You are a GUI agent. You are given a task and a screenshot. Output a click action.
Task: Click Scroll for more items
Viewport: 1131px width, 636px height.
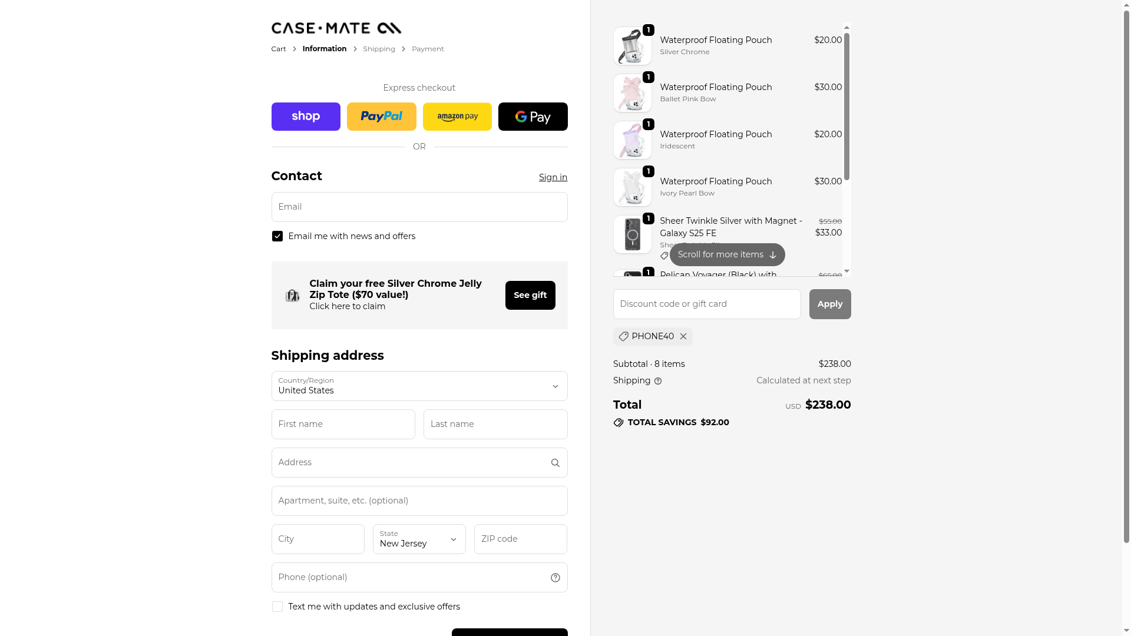pyautogui.click(x=727, y=255)
